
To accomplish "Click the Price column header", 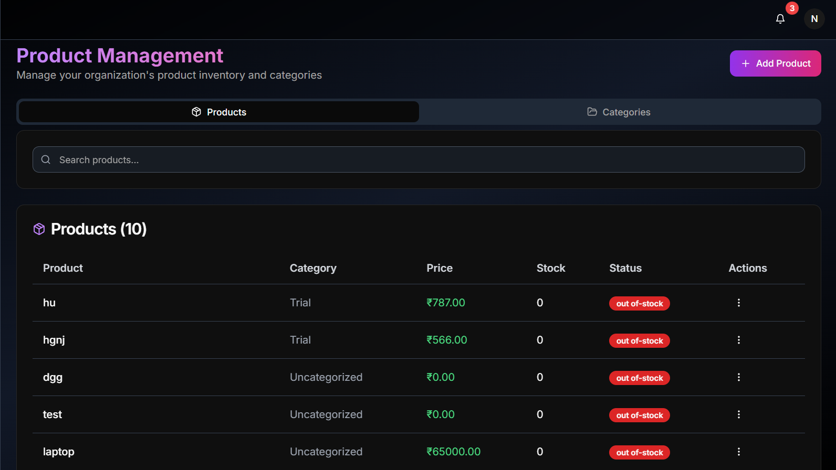I will tap(440, 268).
